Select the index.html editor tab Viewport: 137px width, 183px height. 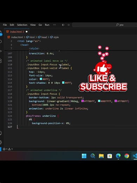click(17, 32)
